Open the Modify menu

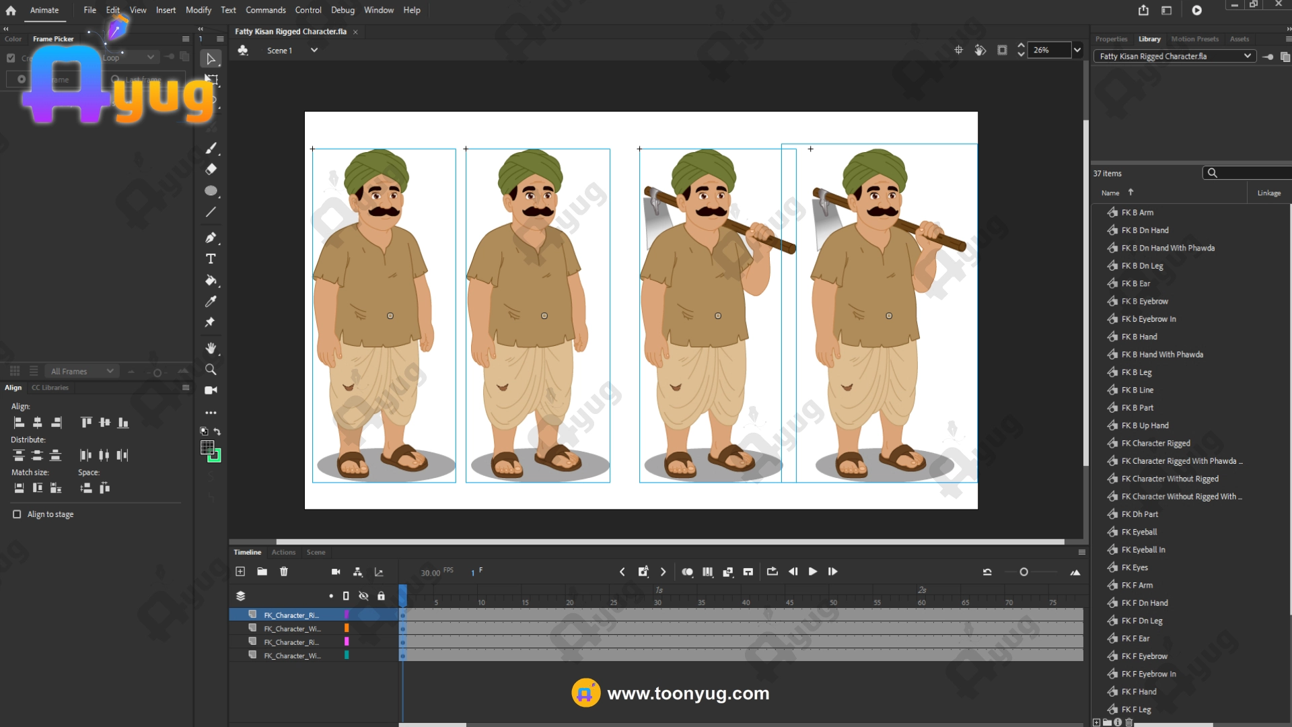pos(198,10)
